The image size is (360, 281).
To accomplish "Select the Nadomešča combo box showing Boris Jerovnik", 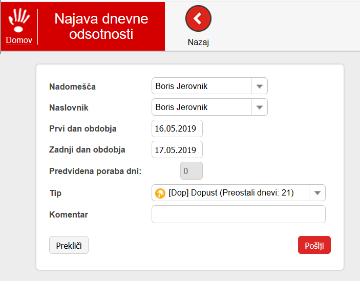I will pyautogui.click(x=209, y=86).
